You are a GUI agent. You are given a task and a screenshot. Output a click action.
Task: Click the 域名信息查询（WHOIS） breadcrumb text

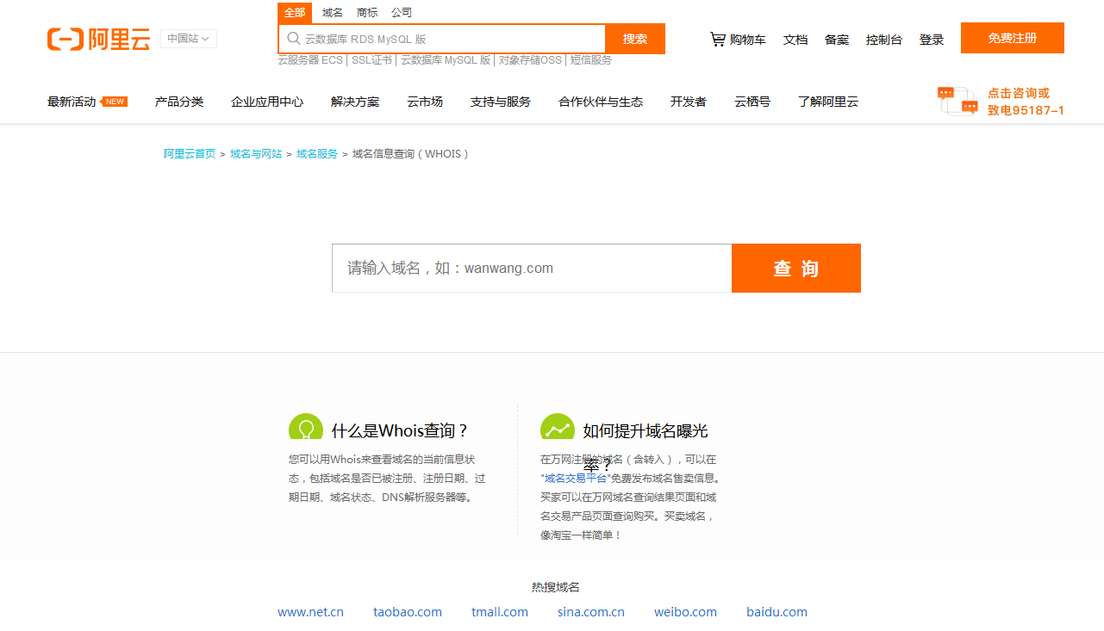coord(411,154)
